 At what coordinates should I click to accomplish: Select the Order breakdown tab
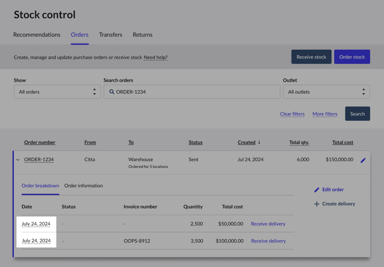pos(40,186)
